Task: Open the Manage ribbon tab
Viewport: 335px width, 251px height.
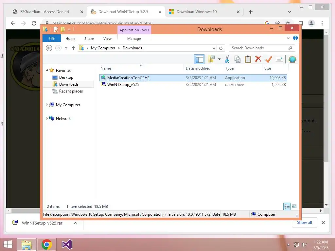Action: click(x=134, y=39)
